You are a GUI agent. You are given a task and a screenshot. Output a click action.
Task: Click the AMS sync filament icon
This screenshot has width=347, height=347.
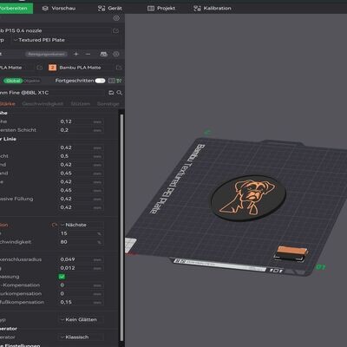[103, 54]
